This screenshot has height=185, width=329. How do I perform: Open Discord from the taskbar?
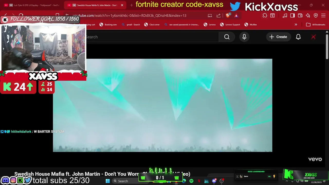click(x=214, y=181)
